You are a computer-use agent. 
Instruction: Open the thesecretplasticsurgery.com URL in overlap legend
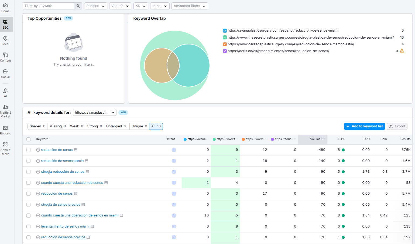coord(311,38)
